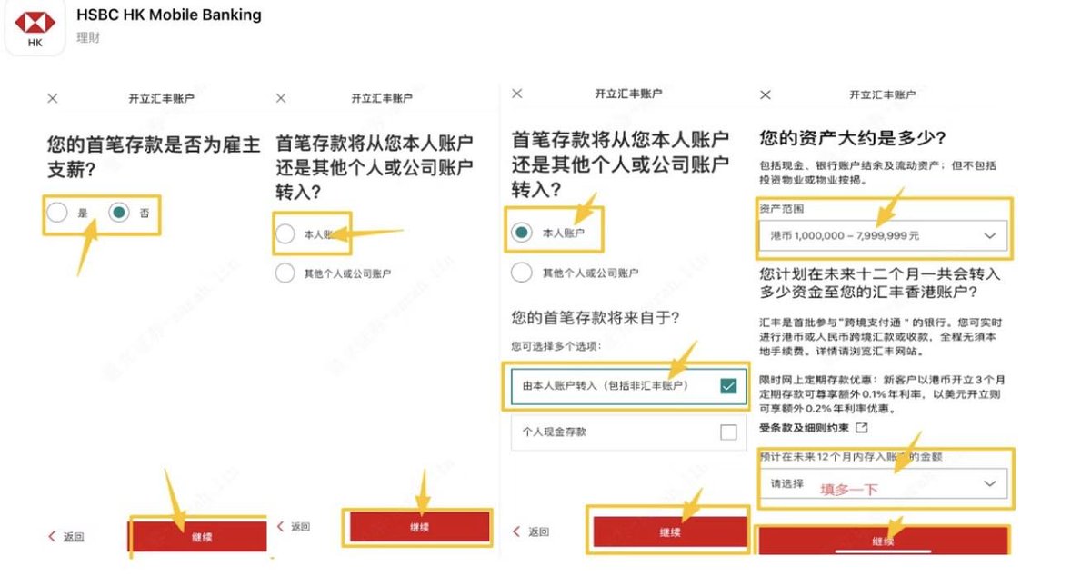Select the 否 radio button
This screenshot has height=586, width=1091.
[x=118, y=213]
